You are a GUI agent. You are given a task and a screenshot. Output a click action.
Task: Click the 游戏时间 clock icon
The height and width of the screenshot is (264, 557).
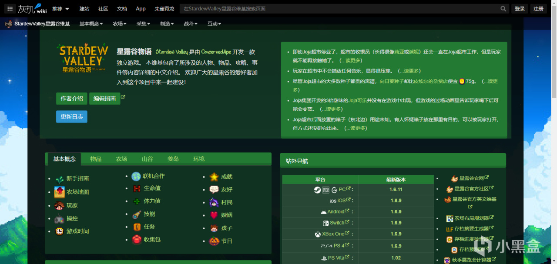59,231
